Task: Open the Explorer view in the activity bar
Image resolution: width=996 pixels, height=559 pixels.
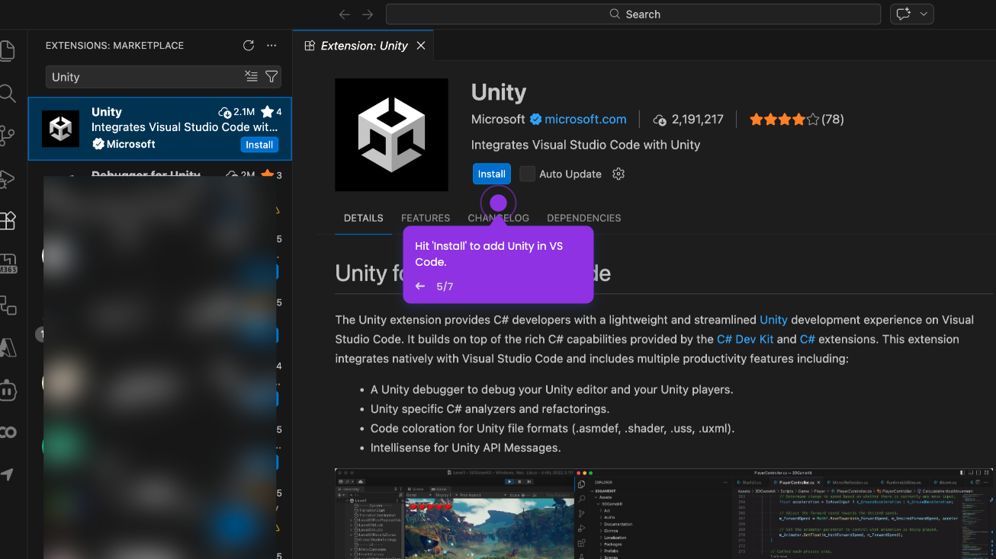Action: coord(7,51)
